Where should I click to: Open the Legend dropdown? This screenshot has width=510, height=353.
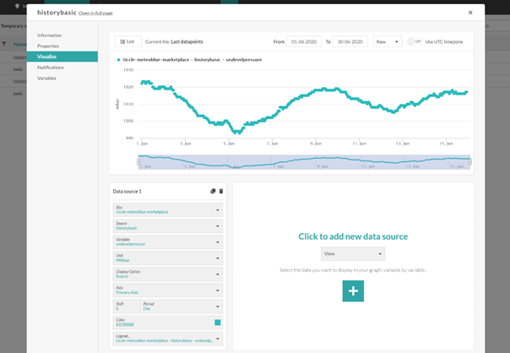168,339
